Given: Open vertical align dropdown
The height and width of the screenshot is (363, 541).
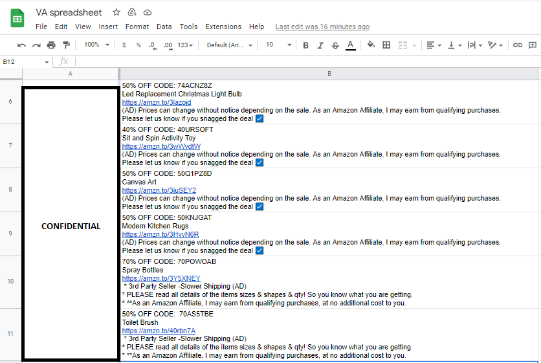Looking at the screenshot, I should tap(455, 45).
